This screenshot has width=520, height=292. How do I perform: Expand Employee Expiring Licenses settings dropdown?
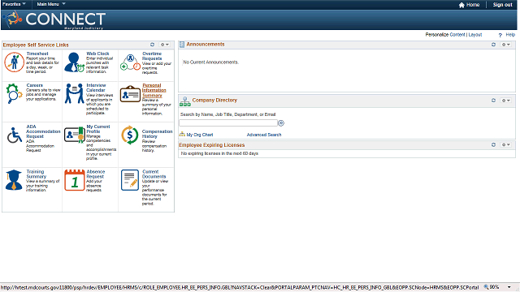pyautogui.click(x=505, y=144)
